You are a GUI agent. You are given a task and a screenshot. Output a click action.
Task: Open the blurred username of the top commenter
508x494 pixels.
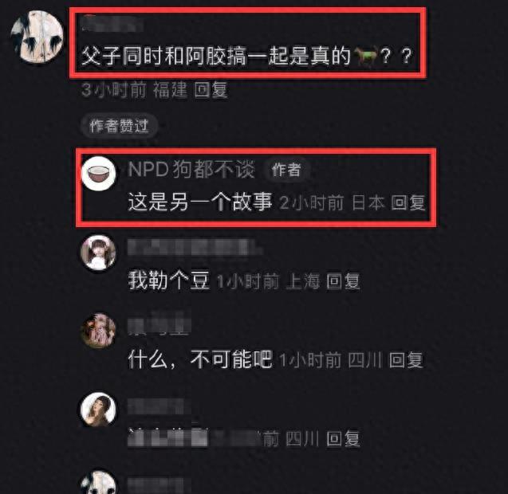112,24
